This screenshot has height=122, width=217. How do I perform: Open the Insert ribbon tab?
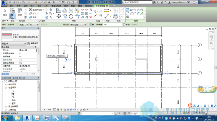[x=32, y=6]
